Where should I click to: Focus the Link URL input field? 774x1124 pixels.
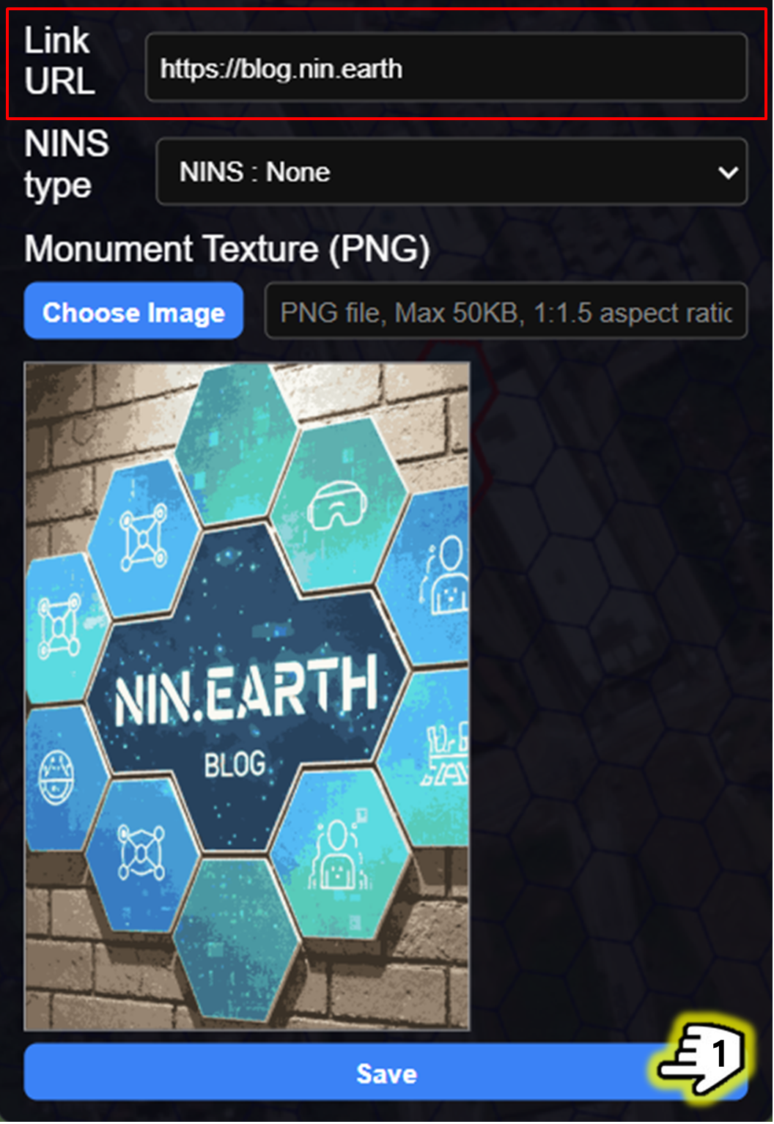[446, 67]
